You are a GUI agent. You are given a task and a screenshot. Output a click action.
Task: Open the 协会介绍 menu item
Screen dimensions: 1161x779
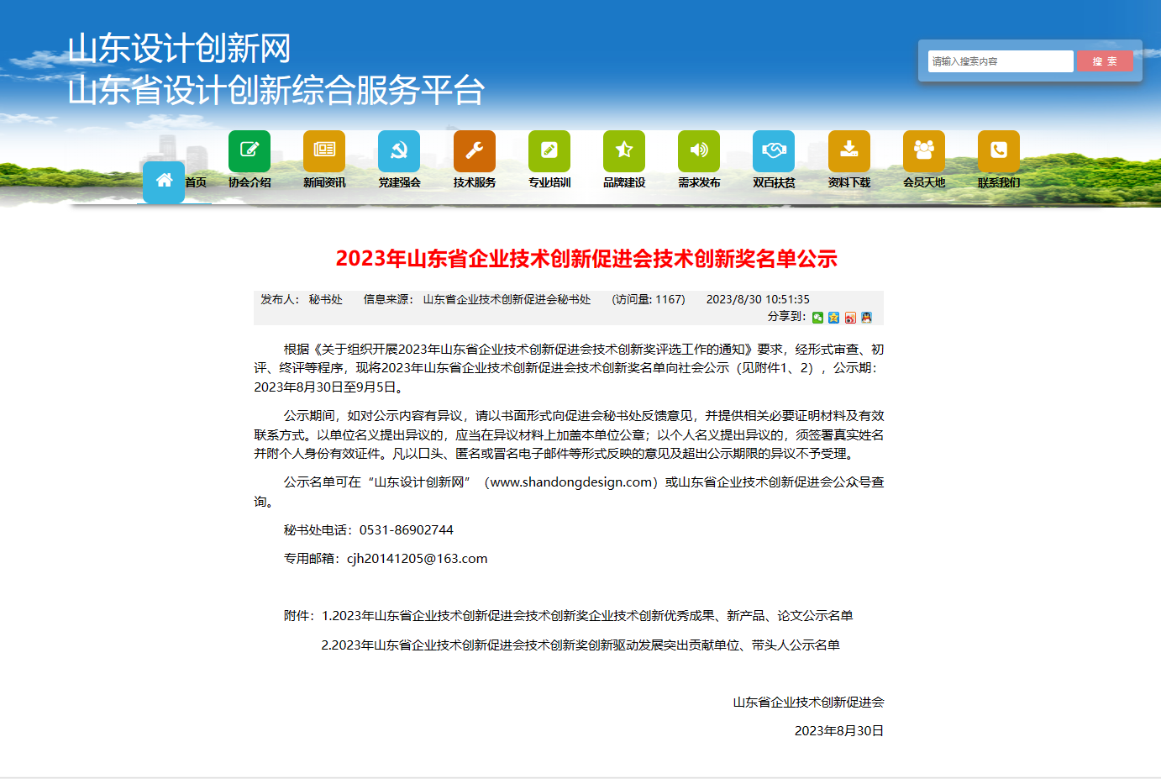pyautogui.click(x=250, y=181)
